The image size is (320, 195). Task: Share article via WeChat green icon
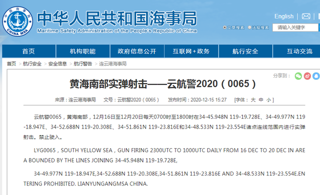[x=298, y=76]
